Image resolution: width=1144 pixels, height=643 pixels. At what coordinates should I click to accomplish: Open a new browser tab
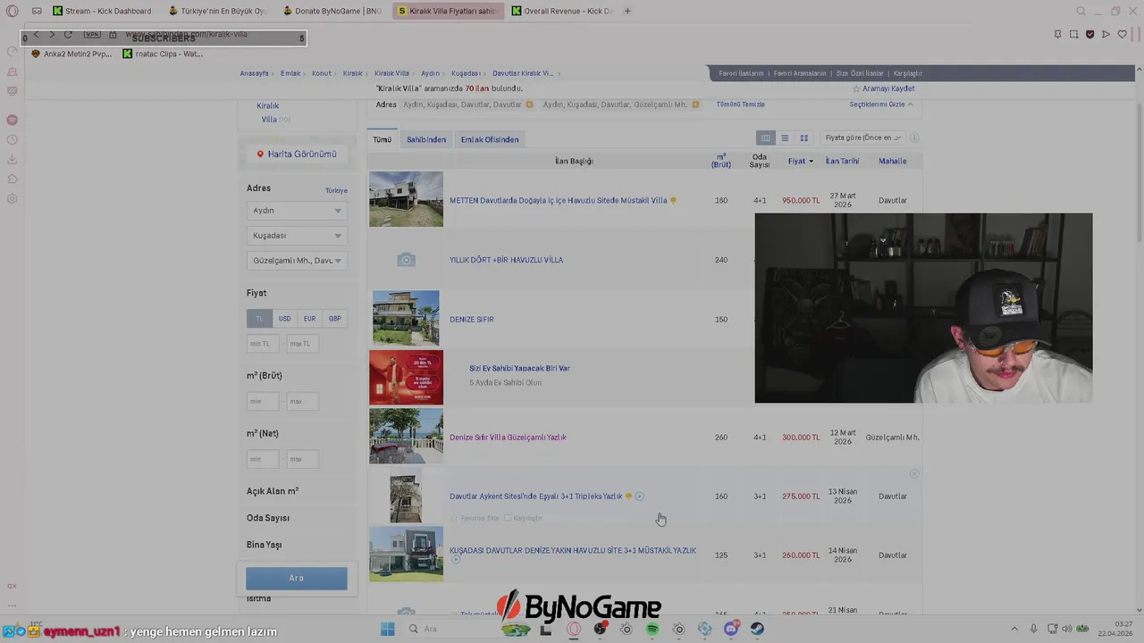point(627,11)
